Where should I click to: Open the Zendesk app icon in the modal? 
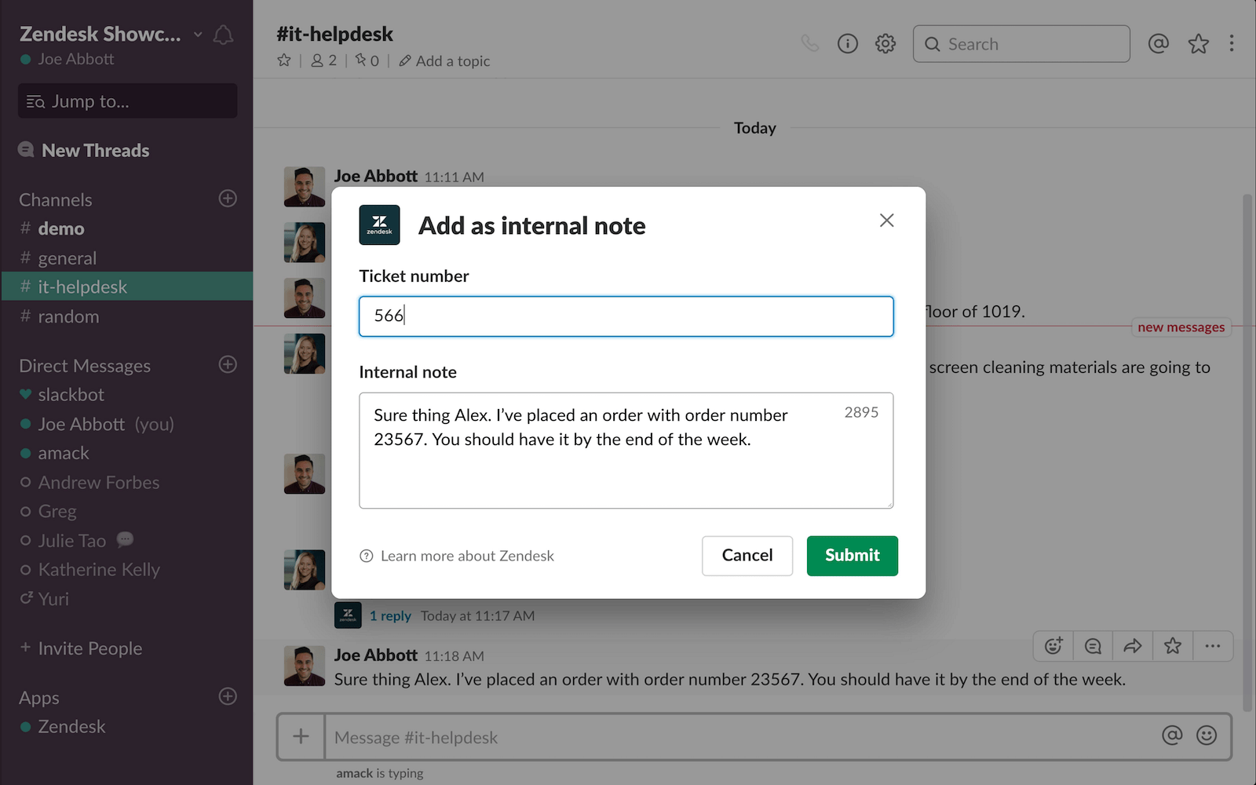[x=379, y=225]
